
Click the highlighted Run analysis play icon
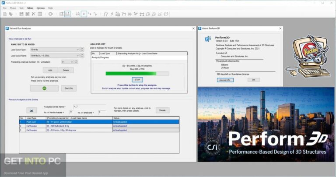tap(84, 14)
